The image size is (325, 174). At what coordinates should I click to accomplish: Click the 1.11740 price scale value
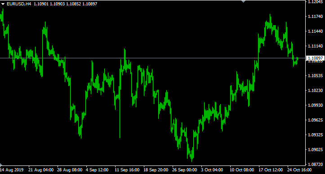[315, 17]
